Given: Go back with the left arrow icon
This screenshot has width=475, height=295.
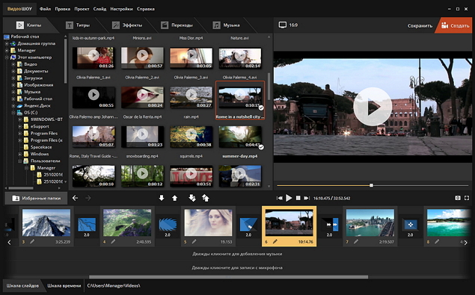Looking at the screenshot, I should [75, 198].
